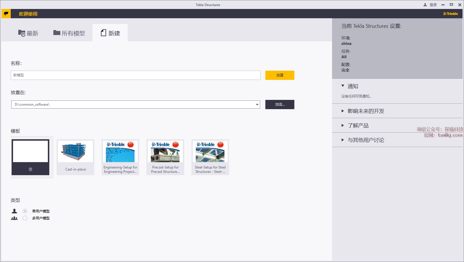Expand the 了解产品 section
The height and width of the screenshot is (262, 464).
click(x=343, y=125)
